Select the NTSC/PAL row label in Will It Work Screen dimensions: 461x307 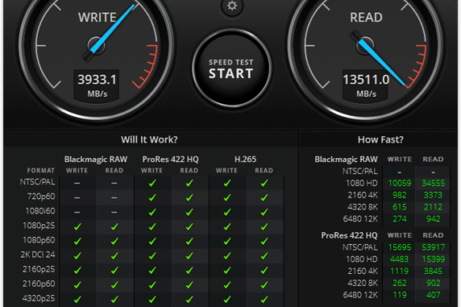pos(38,182)
